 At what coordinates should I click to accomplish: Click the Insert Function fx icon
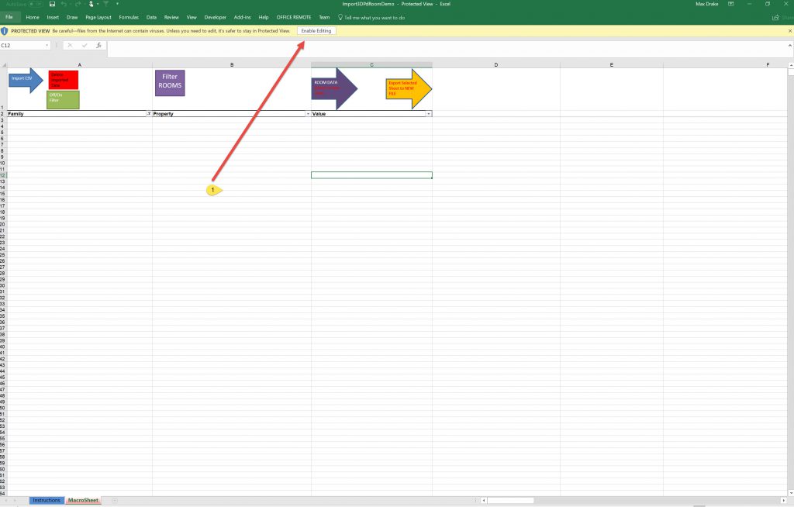click(98, 46)
